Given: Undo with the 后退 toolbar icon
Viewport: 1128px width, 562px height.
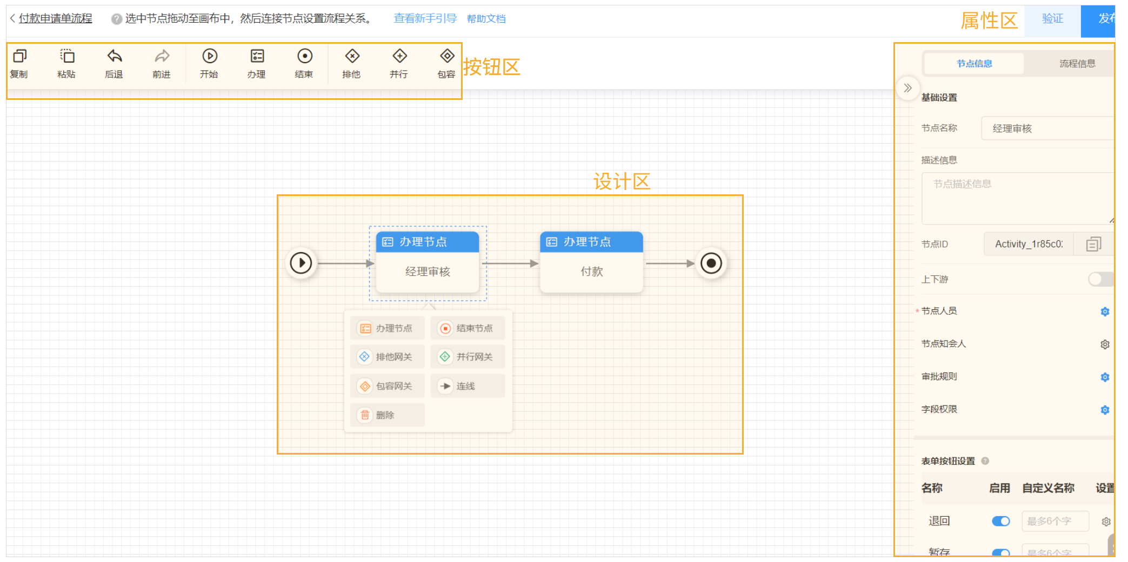Looking at the screenshot, I should coord(114,57).
